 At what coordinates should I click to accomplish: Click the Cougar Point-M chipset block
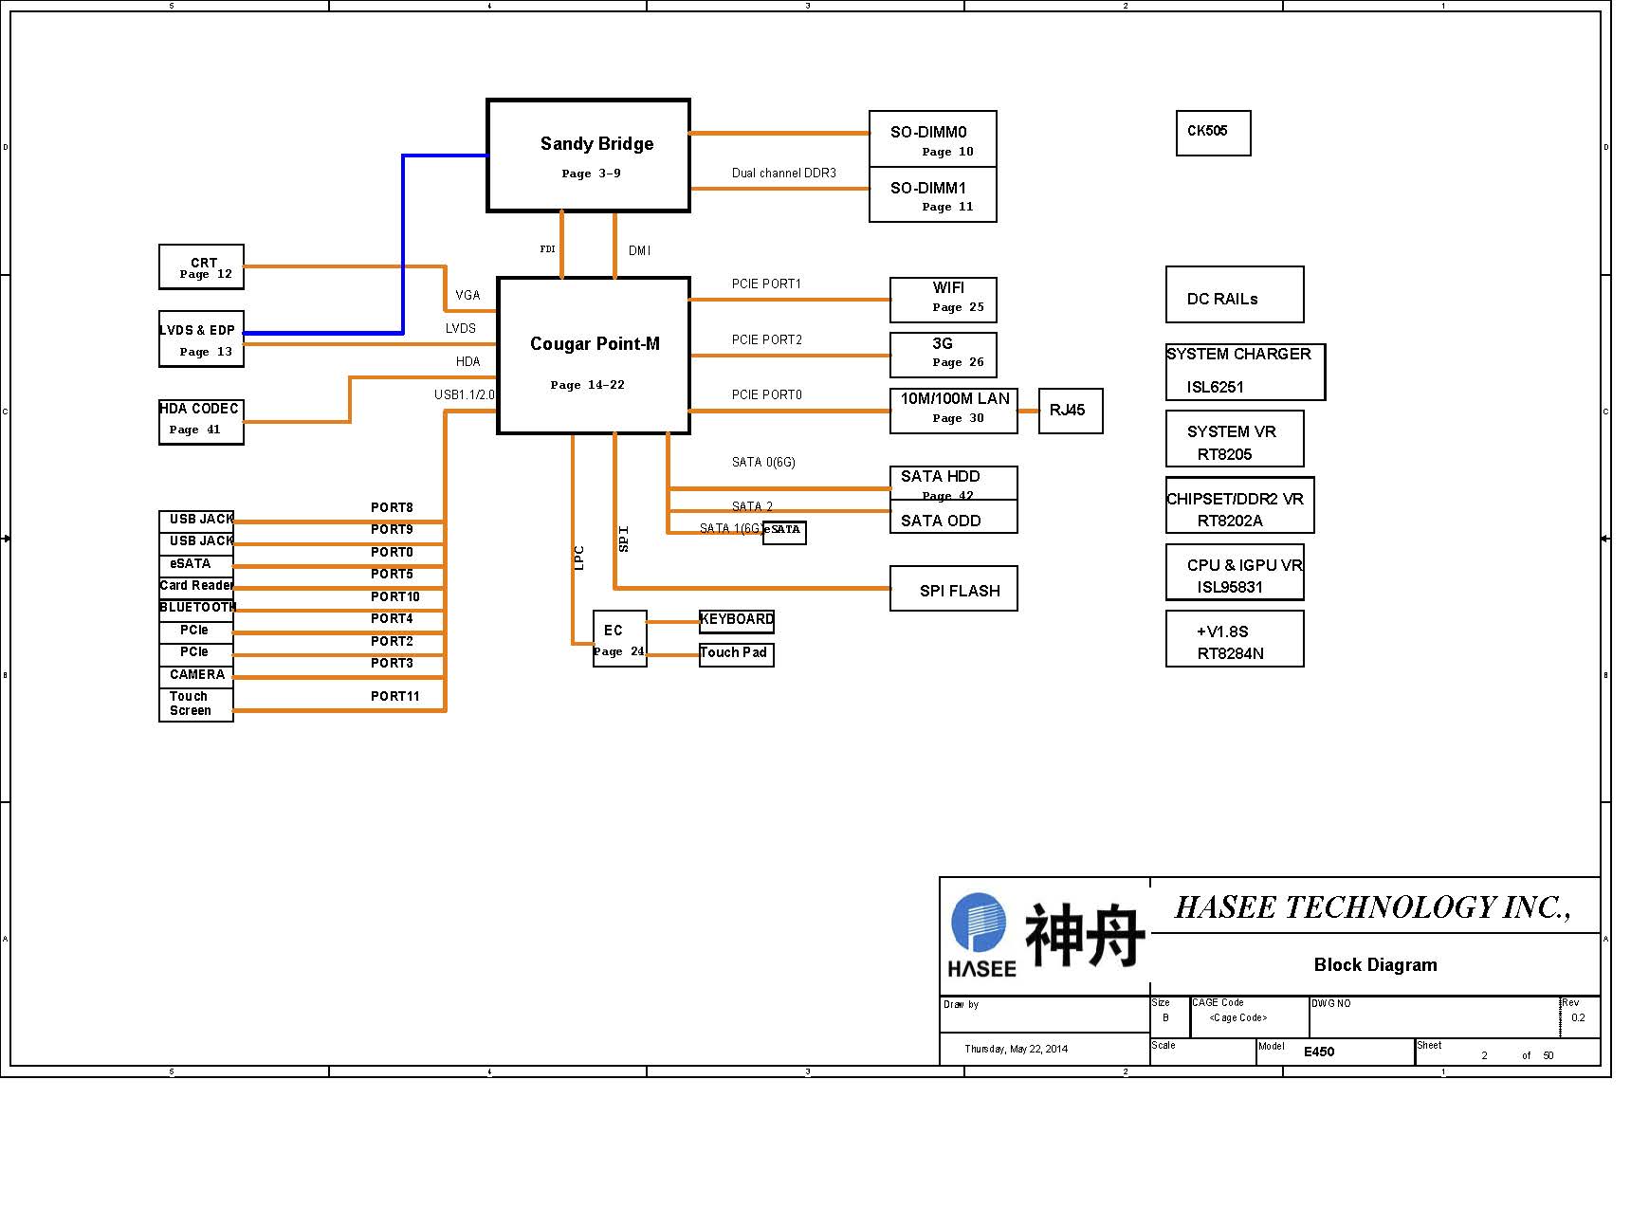[x=594, y=356]
